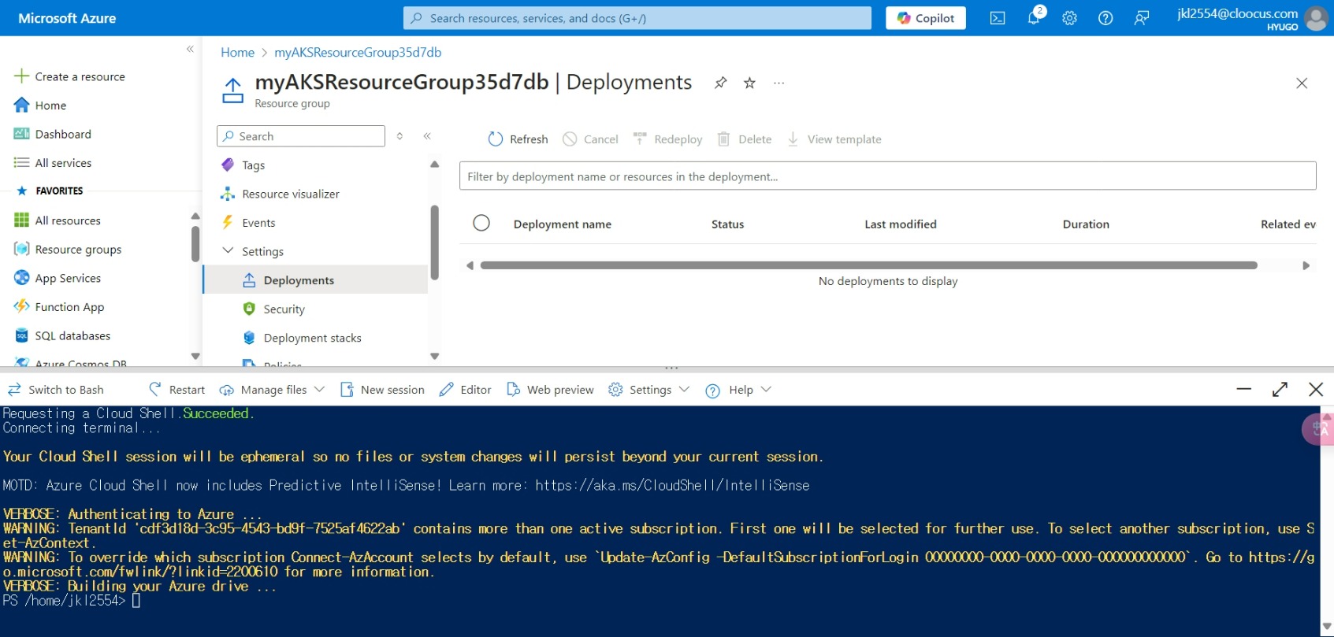Minimize the Cloud Shell pane
1334x637 pixels.
click(1244, 389)
